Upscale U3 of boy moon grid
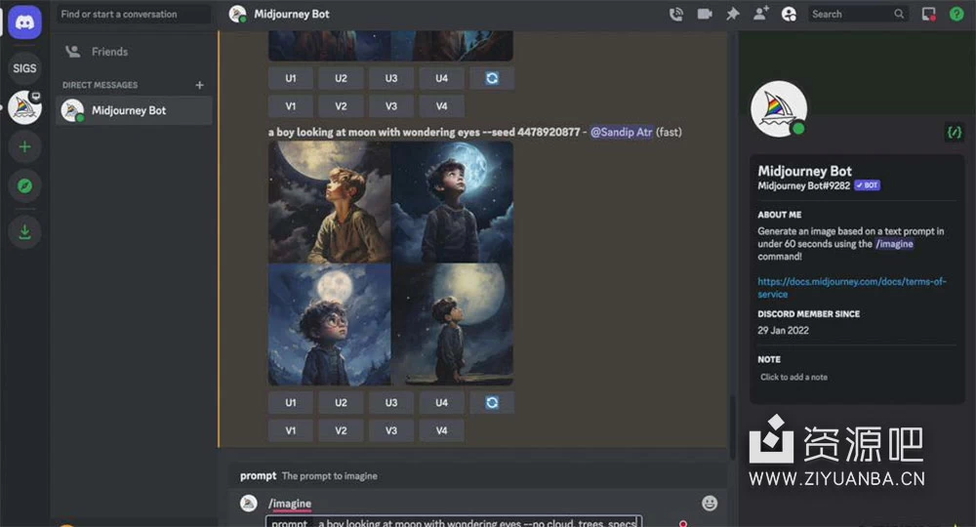Image resolution: width=976 pixels, height=527 pixels. 391,402
